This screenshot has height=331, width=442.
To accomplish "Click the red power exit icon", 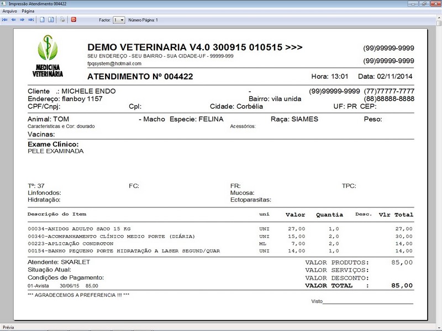I will (x=73, y=19).
